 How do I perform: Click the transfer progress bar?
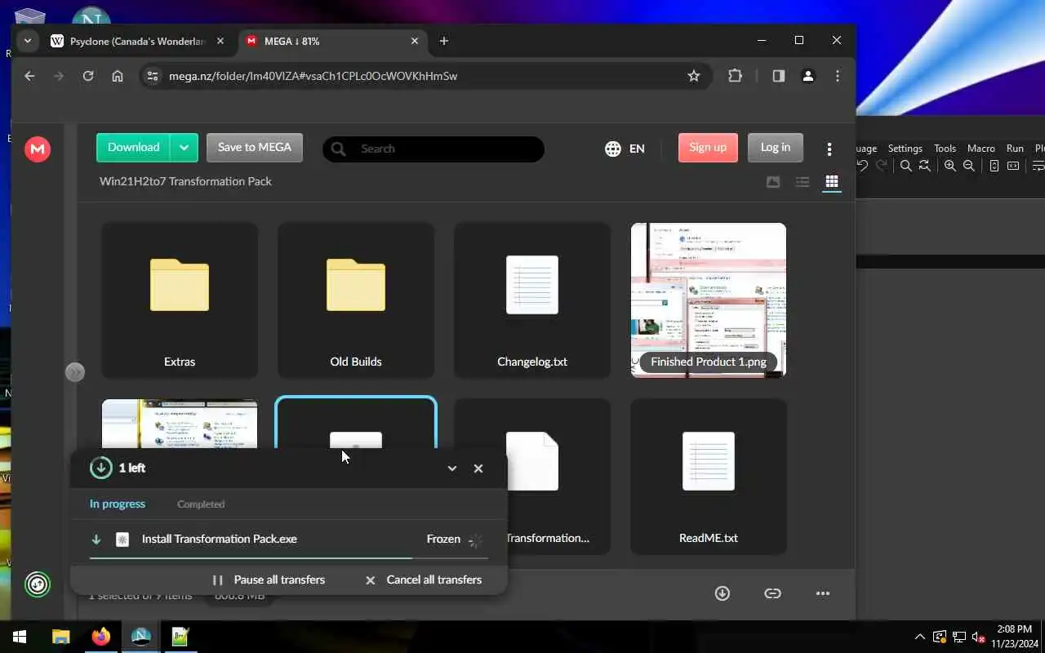pos(289,558)
